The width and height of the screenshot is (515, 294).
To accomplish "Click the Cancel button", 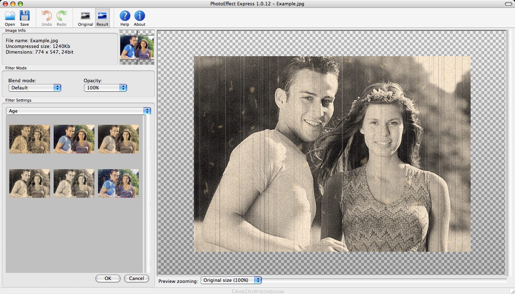I will point(137,278).
